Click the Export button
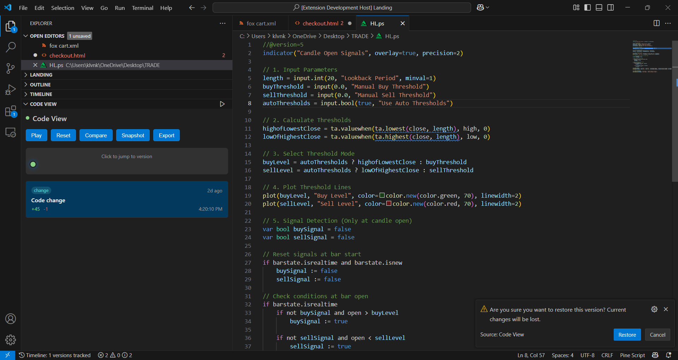Viewport: 678px width, 360px height. tap(166, 135)
